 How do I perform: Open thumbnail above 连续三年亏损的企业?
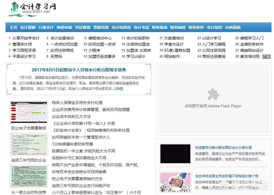[x=29, y=144]
